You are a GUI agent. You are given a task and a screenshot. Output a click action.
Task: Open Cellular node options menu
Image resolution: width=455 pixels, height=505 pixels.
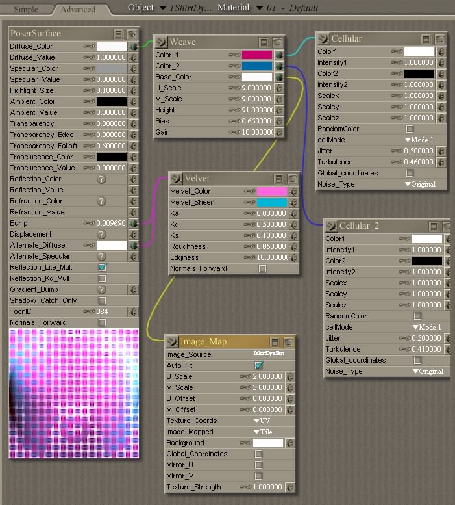click(426, 39)
